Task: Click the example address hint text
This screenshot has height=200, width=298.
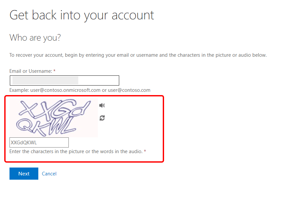Action: point(80,90)
